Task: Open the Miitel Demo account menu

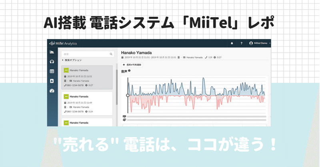Action: point(260,43)
